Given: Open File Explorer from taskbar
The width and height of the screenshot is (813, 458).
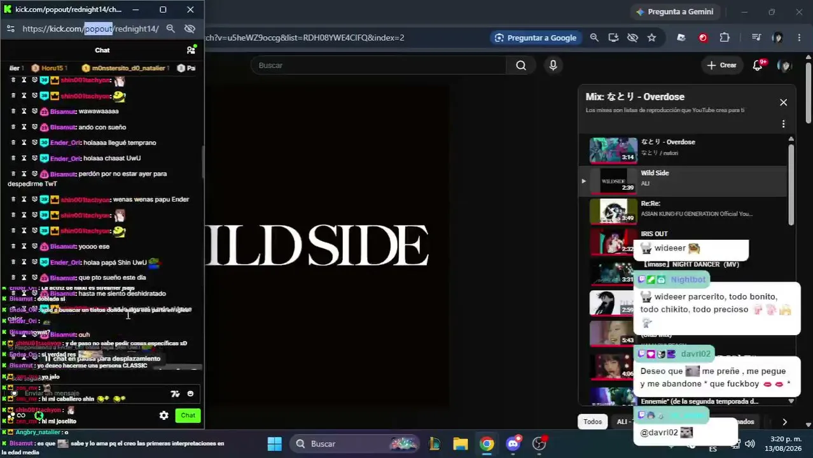Looking at the screenshot, I should (461, 443).
